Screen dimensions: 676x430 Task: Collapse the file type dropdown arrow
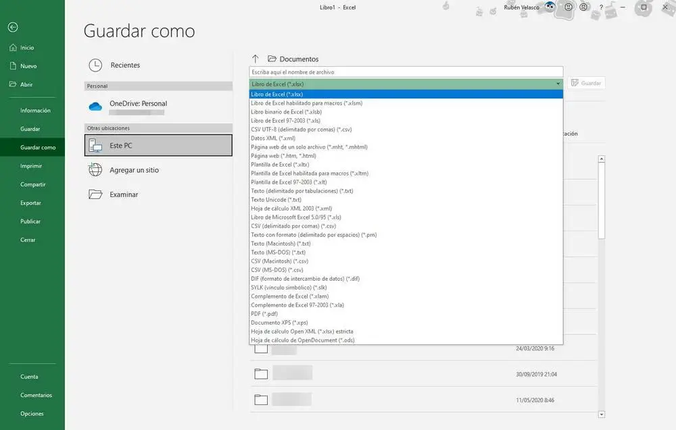tap(558, 84)
